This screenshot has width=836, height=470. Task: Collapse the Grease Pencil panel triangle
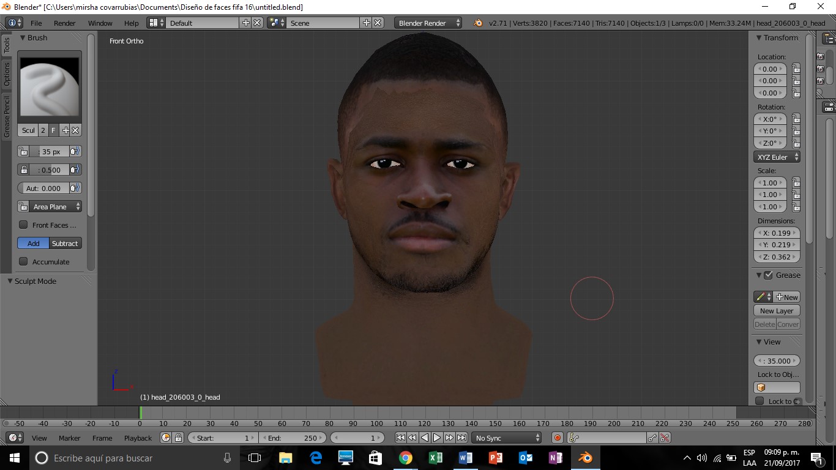(x=759, y=275)
